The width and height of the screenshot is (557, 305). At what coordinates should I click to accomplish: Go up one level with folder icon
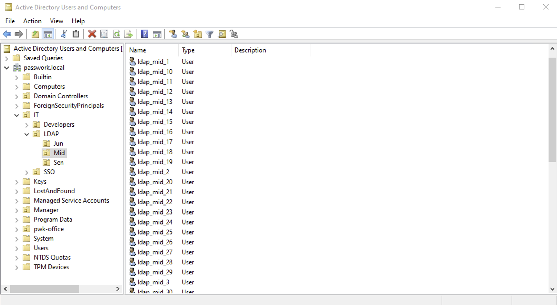35,34
